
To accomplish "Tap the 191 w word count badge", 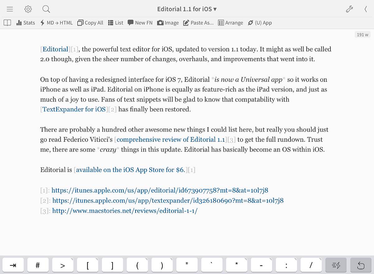I will 362,35.
